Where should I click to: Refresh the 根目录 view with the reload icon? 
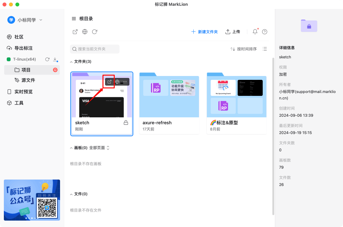[94, 32]
